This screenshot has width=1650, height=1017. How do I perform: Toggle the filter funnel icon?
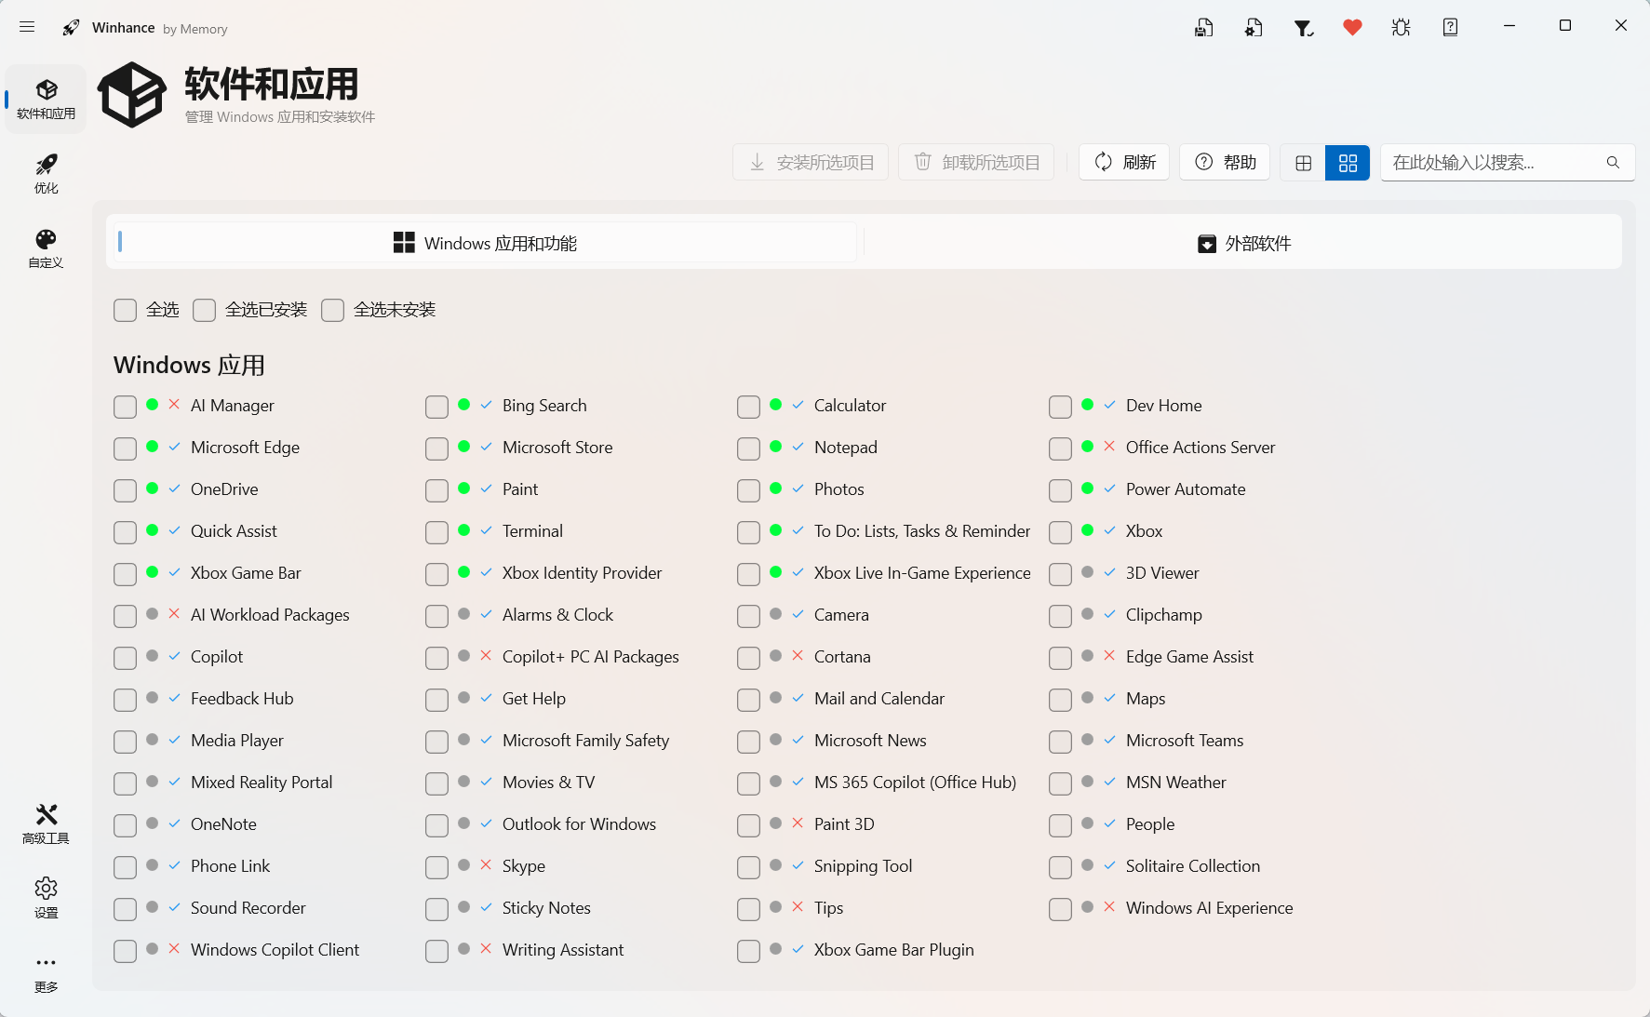coord(1304,28)
